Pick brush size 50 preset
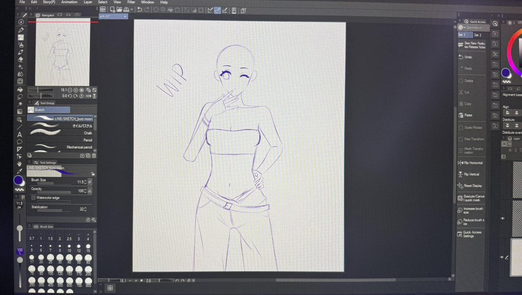Screen dimensions: 522x295 pos(79,259)
